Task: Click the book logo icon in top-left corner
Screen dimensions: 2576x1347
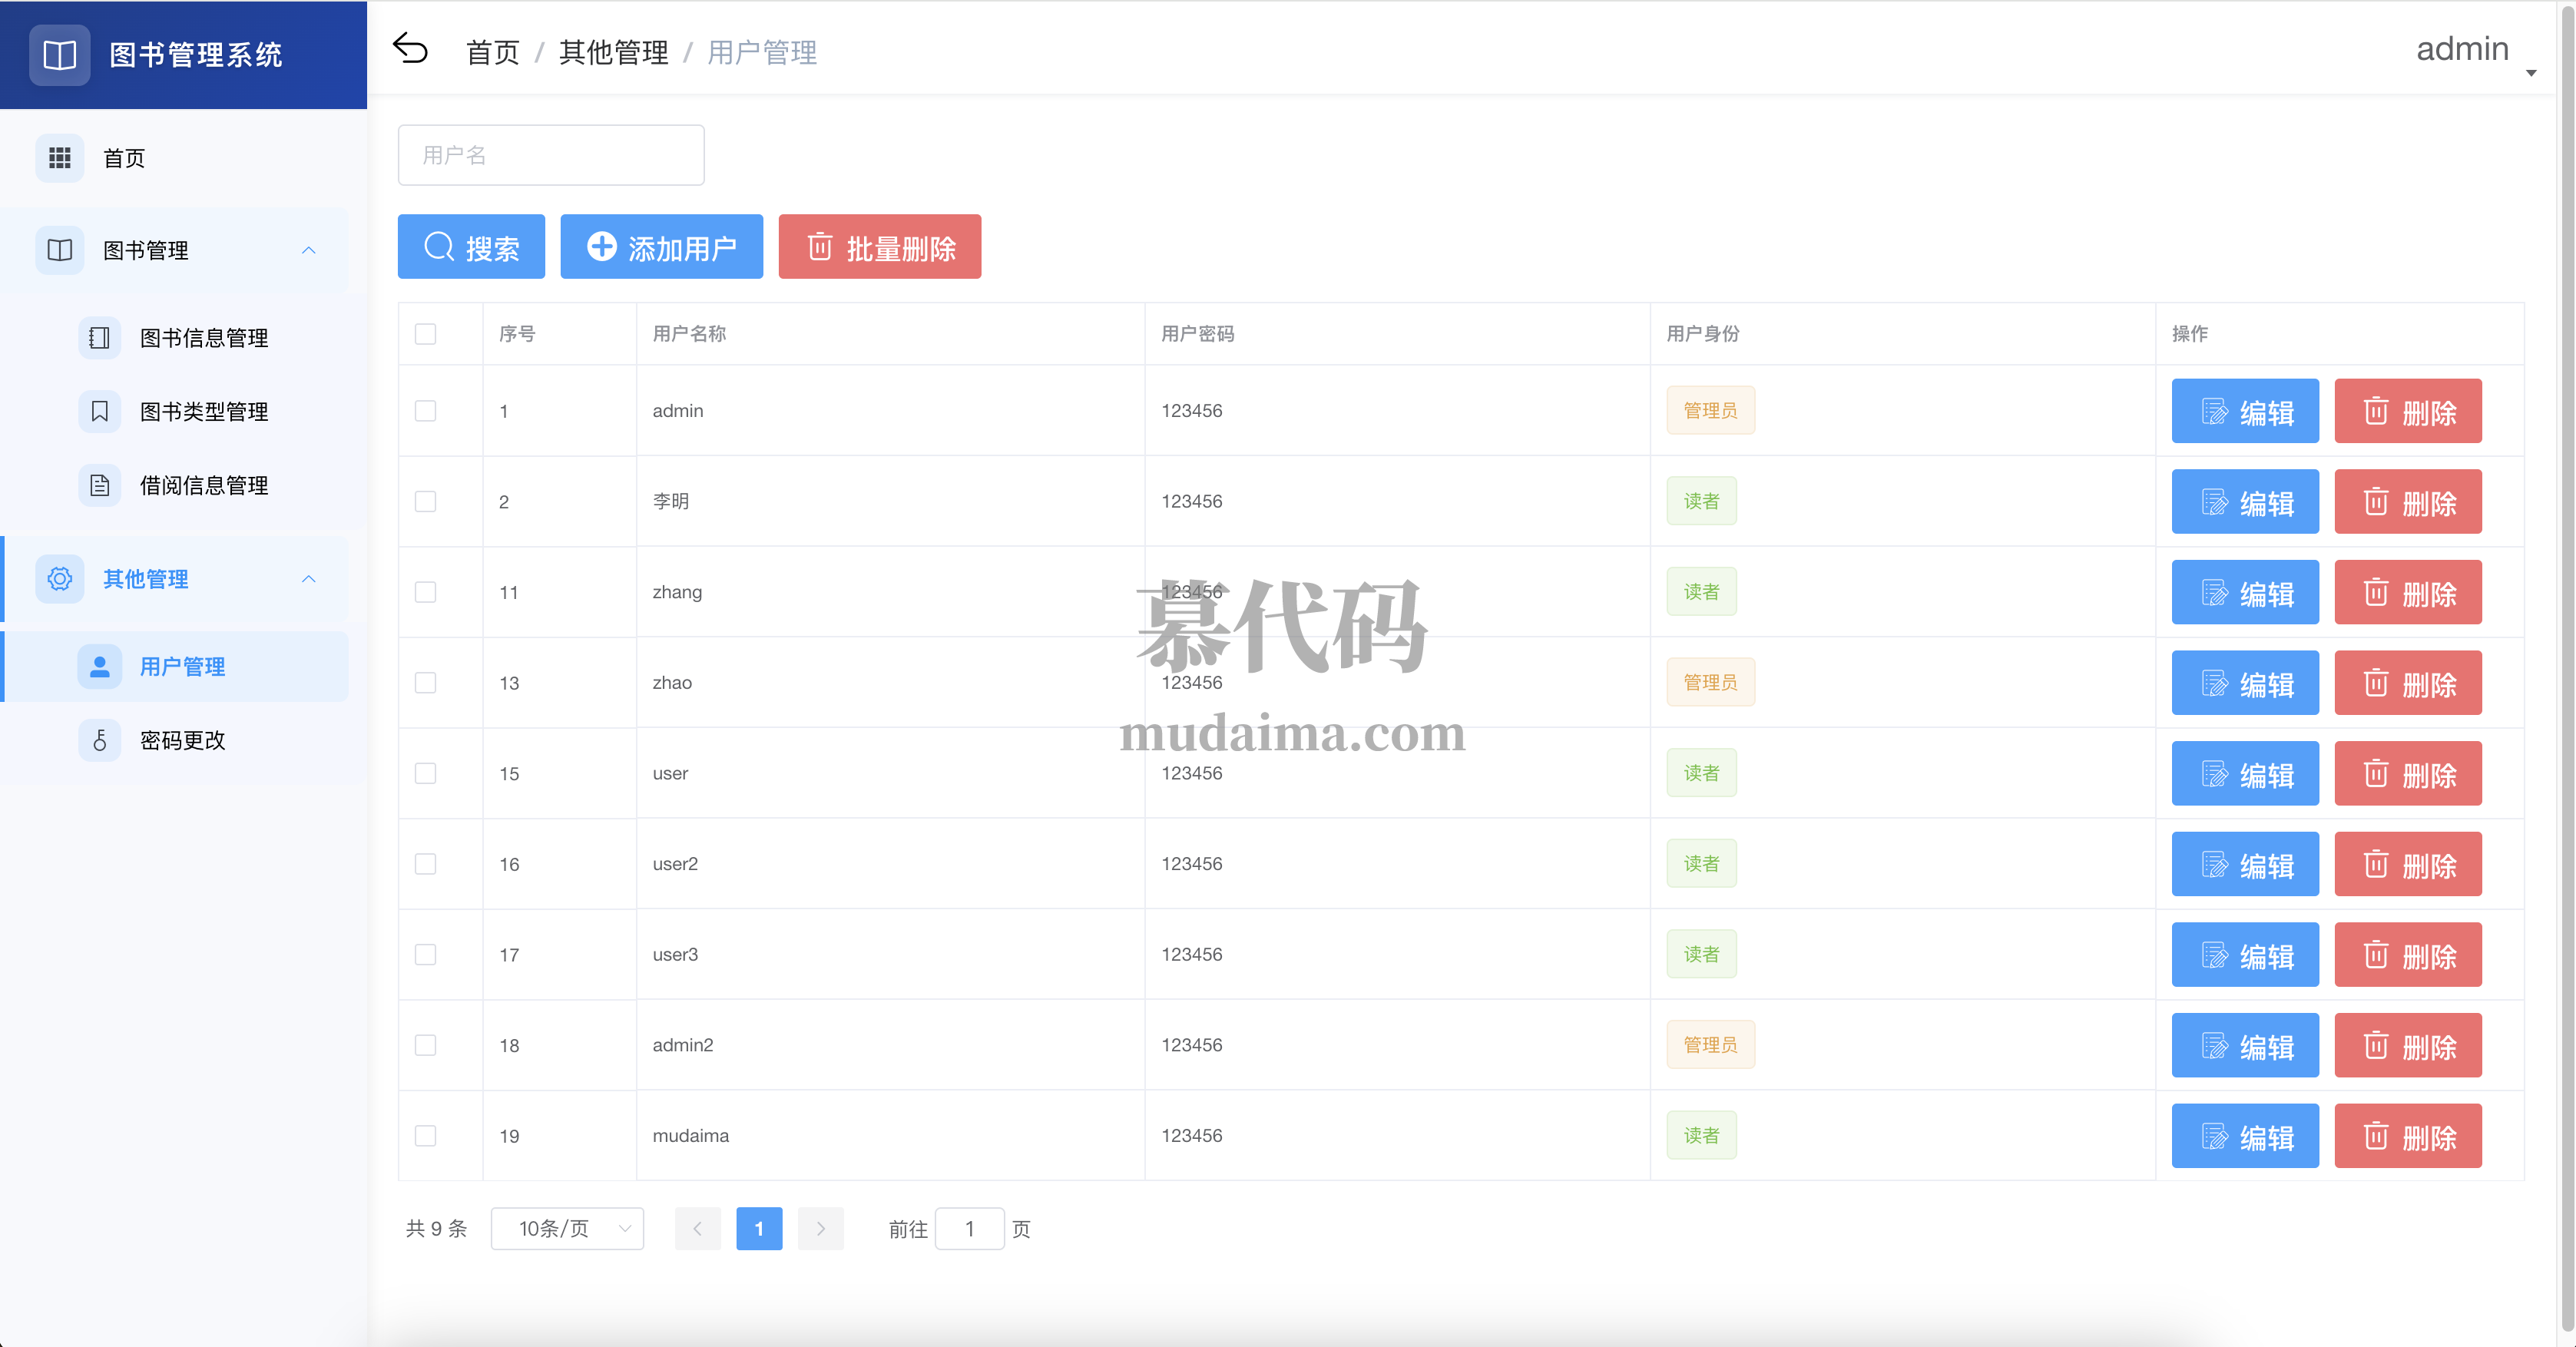Action: pyautogui.click(x=59, y=54)
